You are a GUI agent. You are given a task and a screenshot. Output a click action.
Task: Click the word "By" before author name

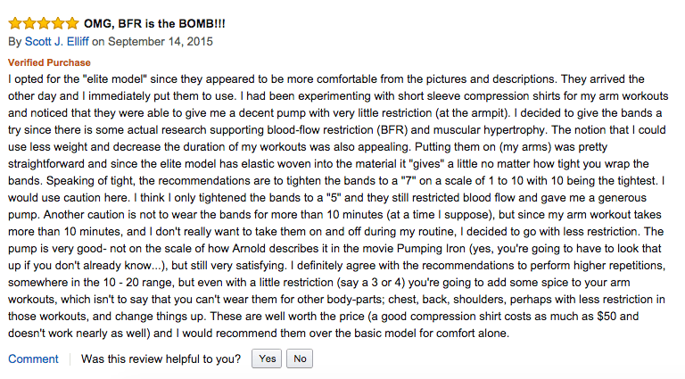point(15,42)
